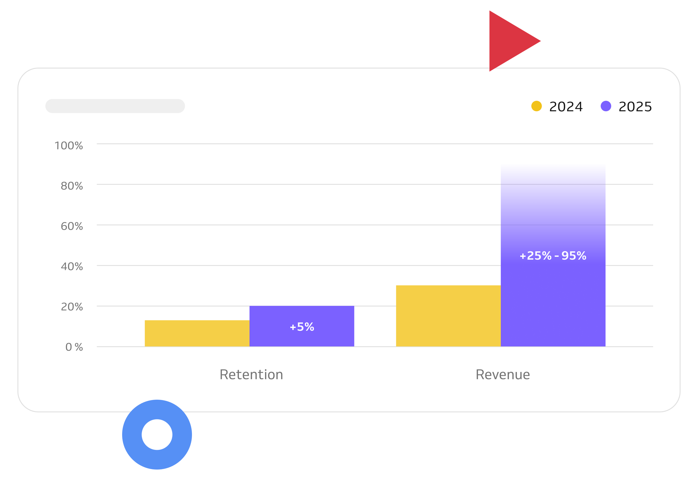Select the gray title placeholder bar
This screenshot has width=698, height=480.
tap(115, 106)
